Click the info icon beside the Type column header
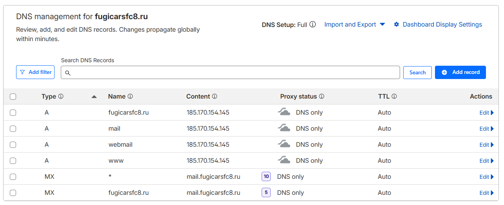The image size is (504, 205). 61,96
